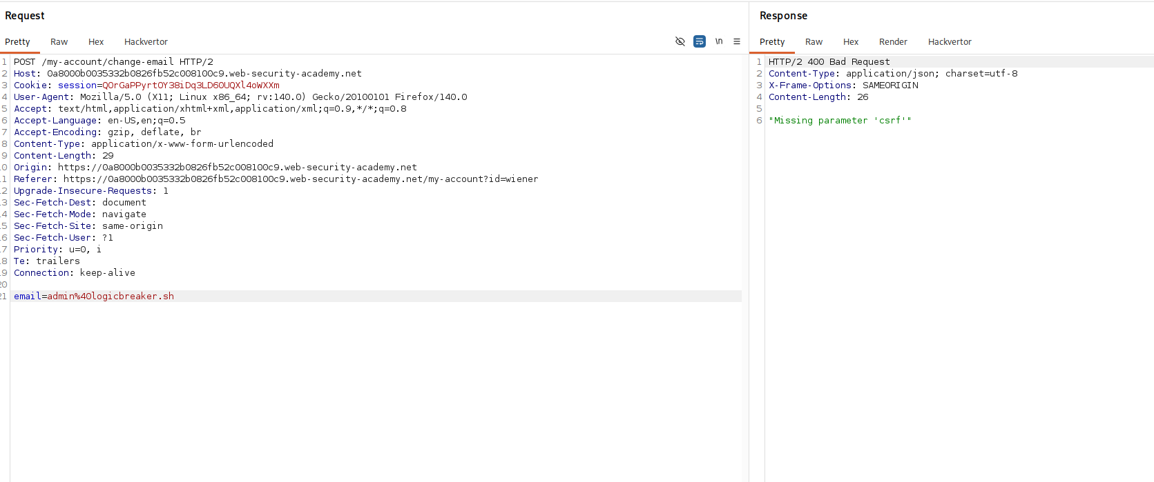Click the request Content-Type urlencoded line
Viewport: 1154px width, 482px height.
point(144,144)
